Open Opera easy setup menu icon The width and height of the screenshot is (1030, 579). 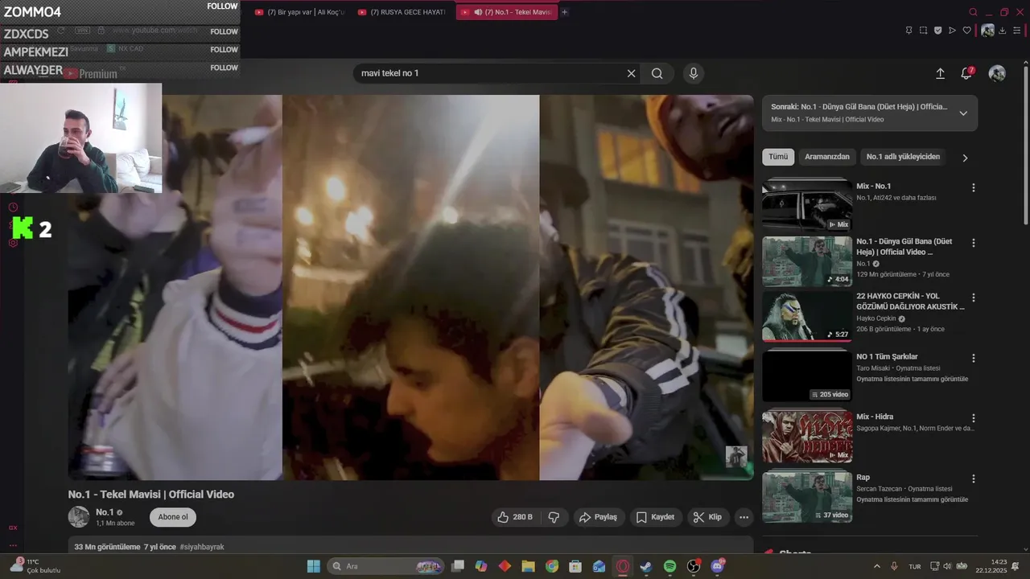click(1017, 31)
